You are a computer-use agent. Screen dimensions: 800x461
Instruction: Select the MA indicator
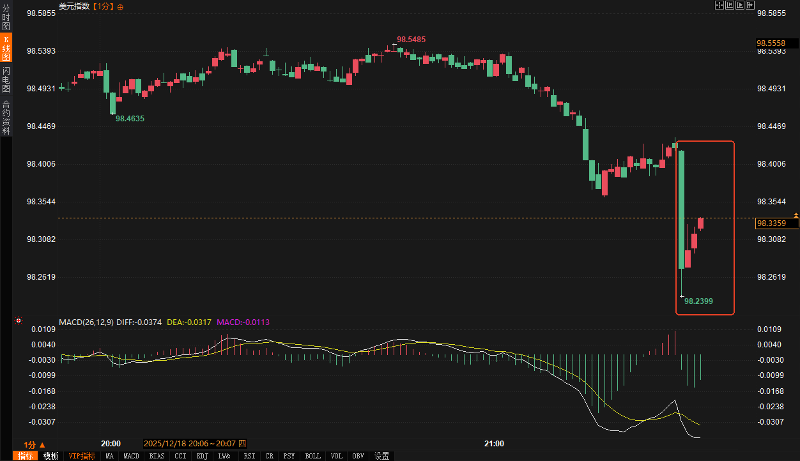pyautogui.click(x=110, y=456)
